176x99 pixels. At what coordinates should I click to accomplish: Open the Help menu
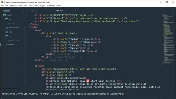[59, 6]
